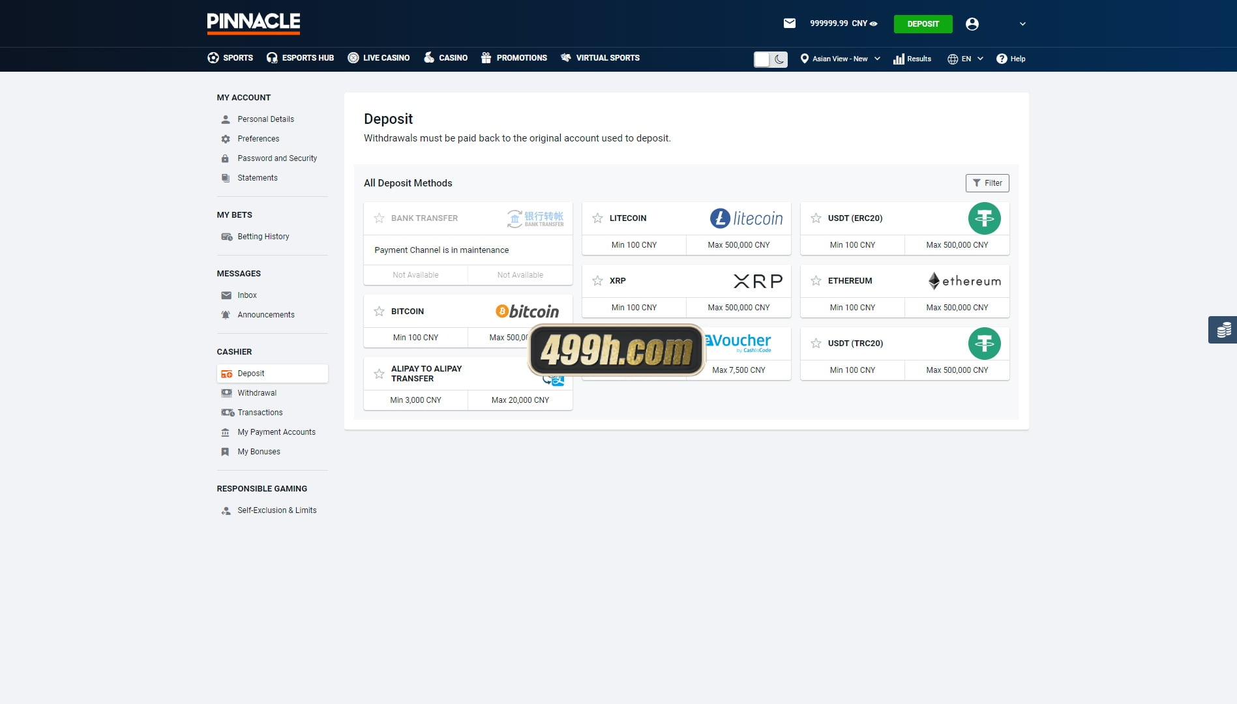Select the Ethereum logo deposit method
The width and height of the screenshot is (1237, 704).
(964, 281)
